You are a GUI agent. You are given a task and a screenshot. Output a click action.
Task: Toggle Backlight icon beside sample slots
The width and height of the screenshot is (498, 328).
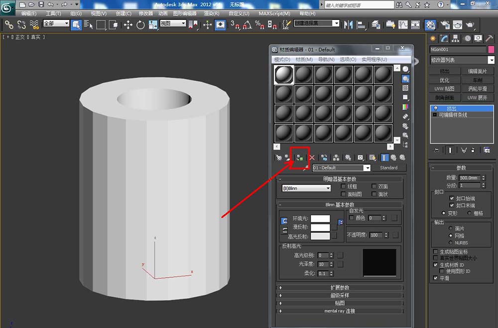405,79
